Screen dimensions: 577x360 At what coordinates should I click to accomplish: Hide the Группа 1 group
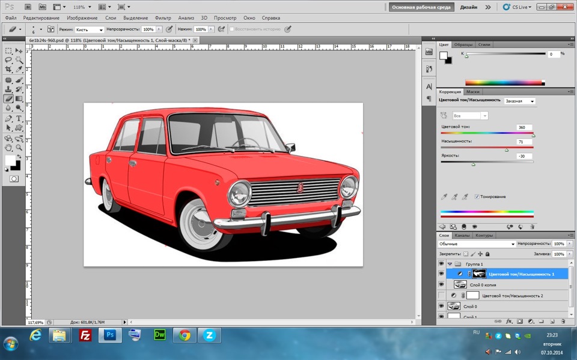tap(441, 264)
